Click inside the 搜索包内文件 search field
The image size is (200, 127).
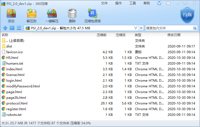(169, 28)
